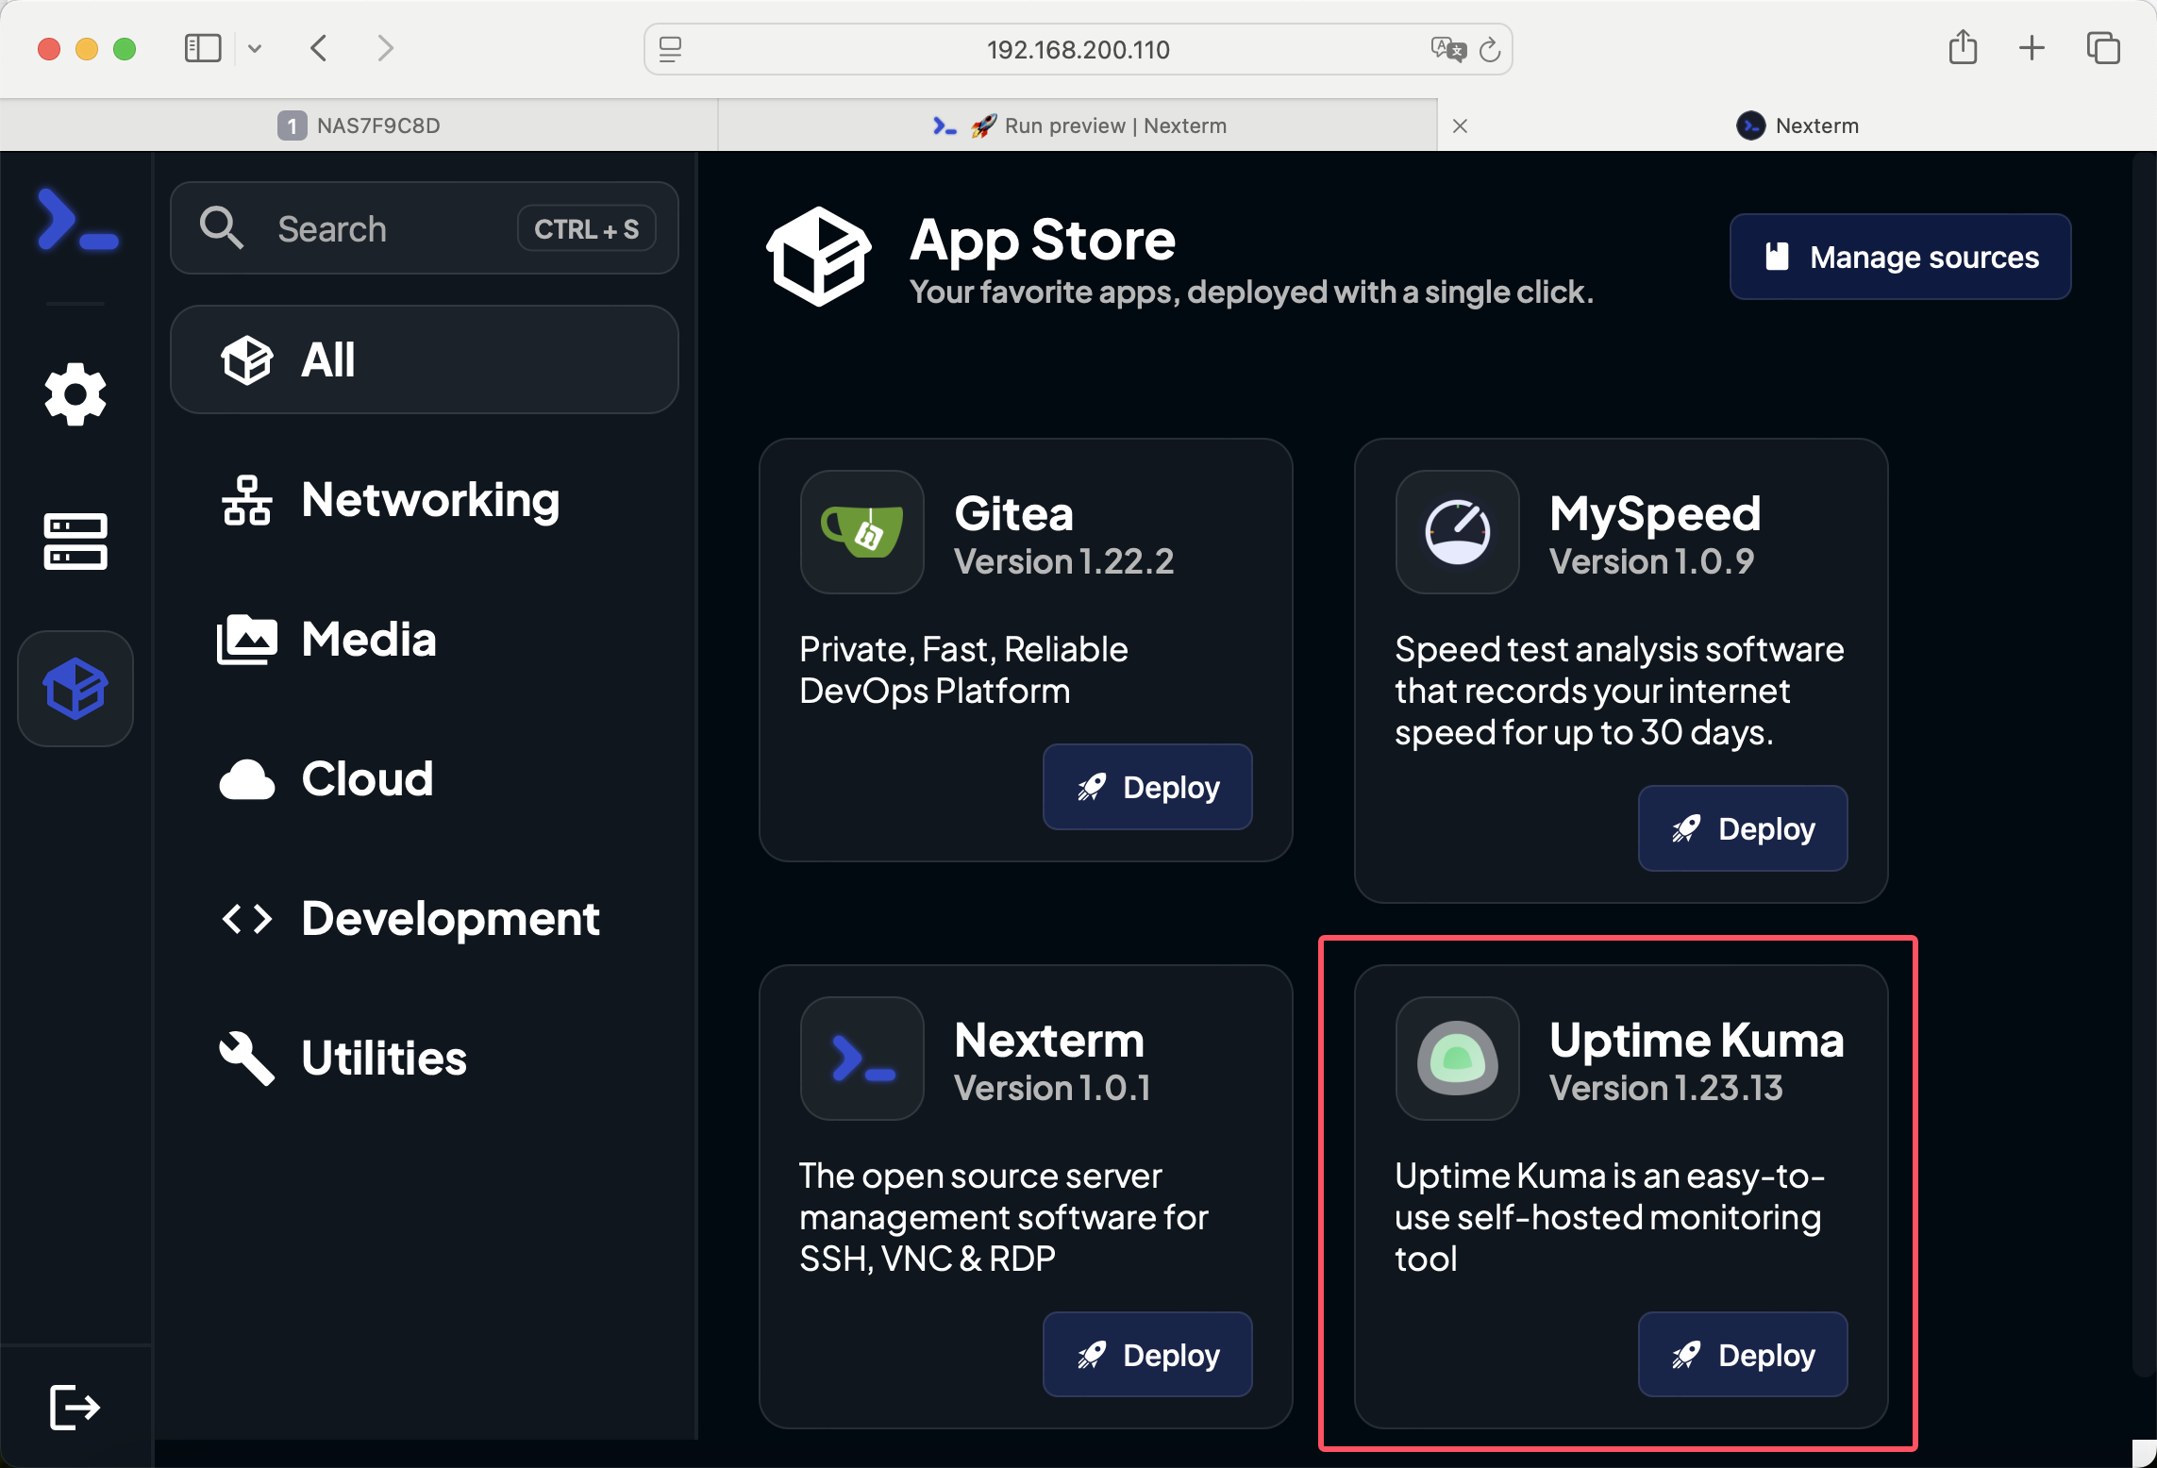
Task: Click the 192.168.200.110 address bar
Action: pyautogui.click(x=1078, y=49)
